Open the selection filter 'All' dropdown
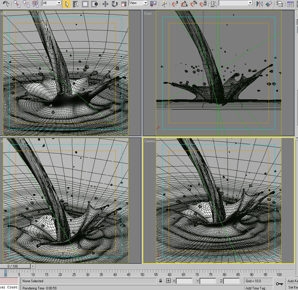This screenshot has width=298, height=290. coord(52,3)
